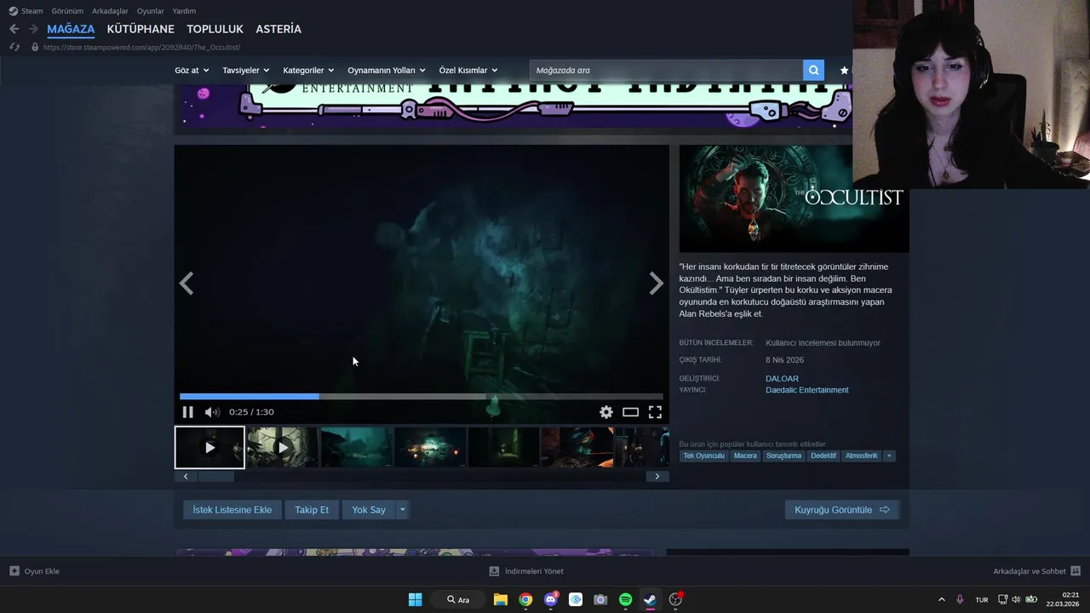Click the Mağazada ara search field

(666, 71)
